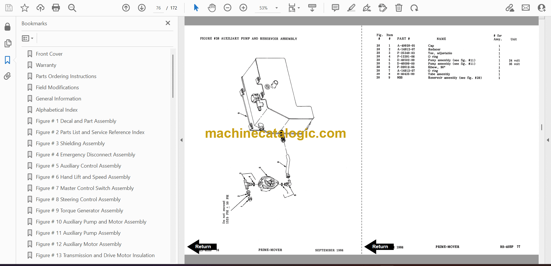Select the General Information bookmark
Screen dimensions: 551x266
click(x=58, y=99)
